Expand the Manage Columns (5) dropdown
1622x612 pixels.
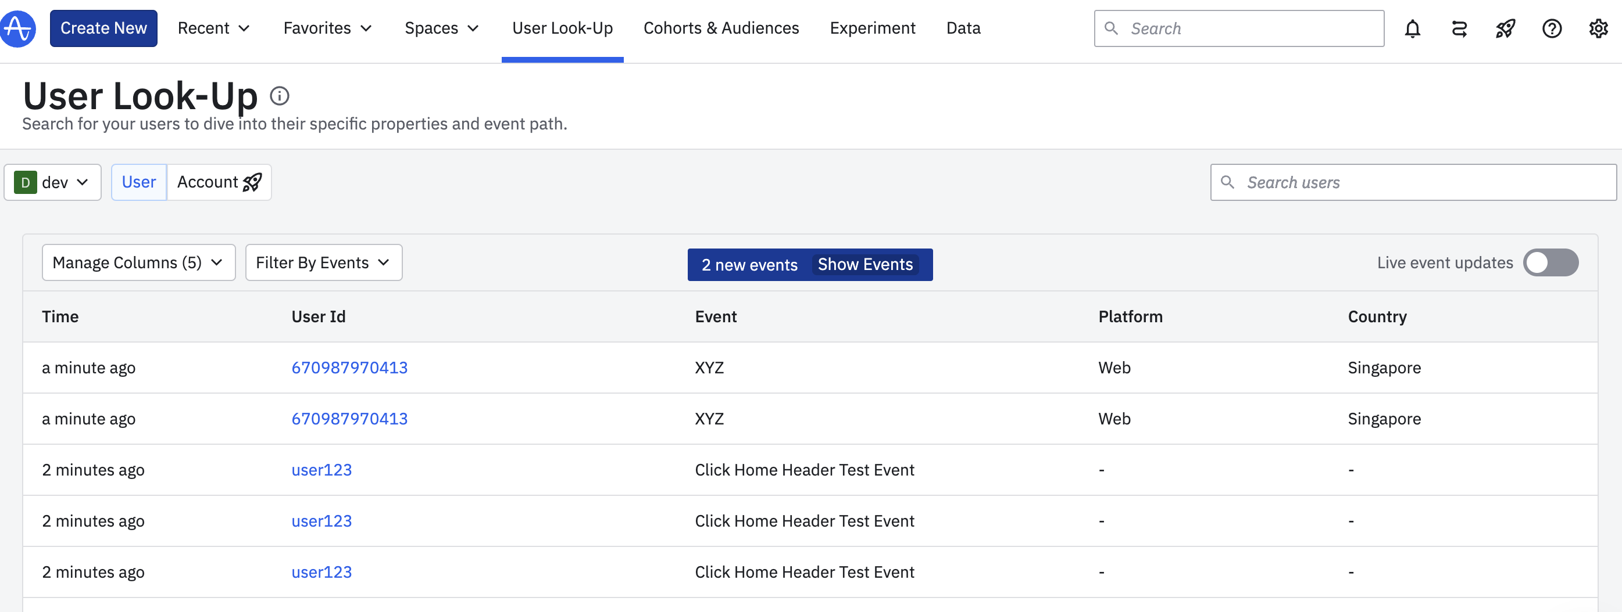pyautogui.click(x=138, y=263)
